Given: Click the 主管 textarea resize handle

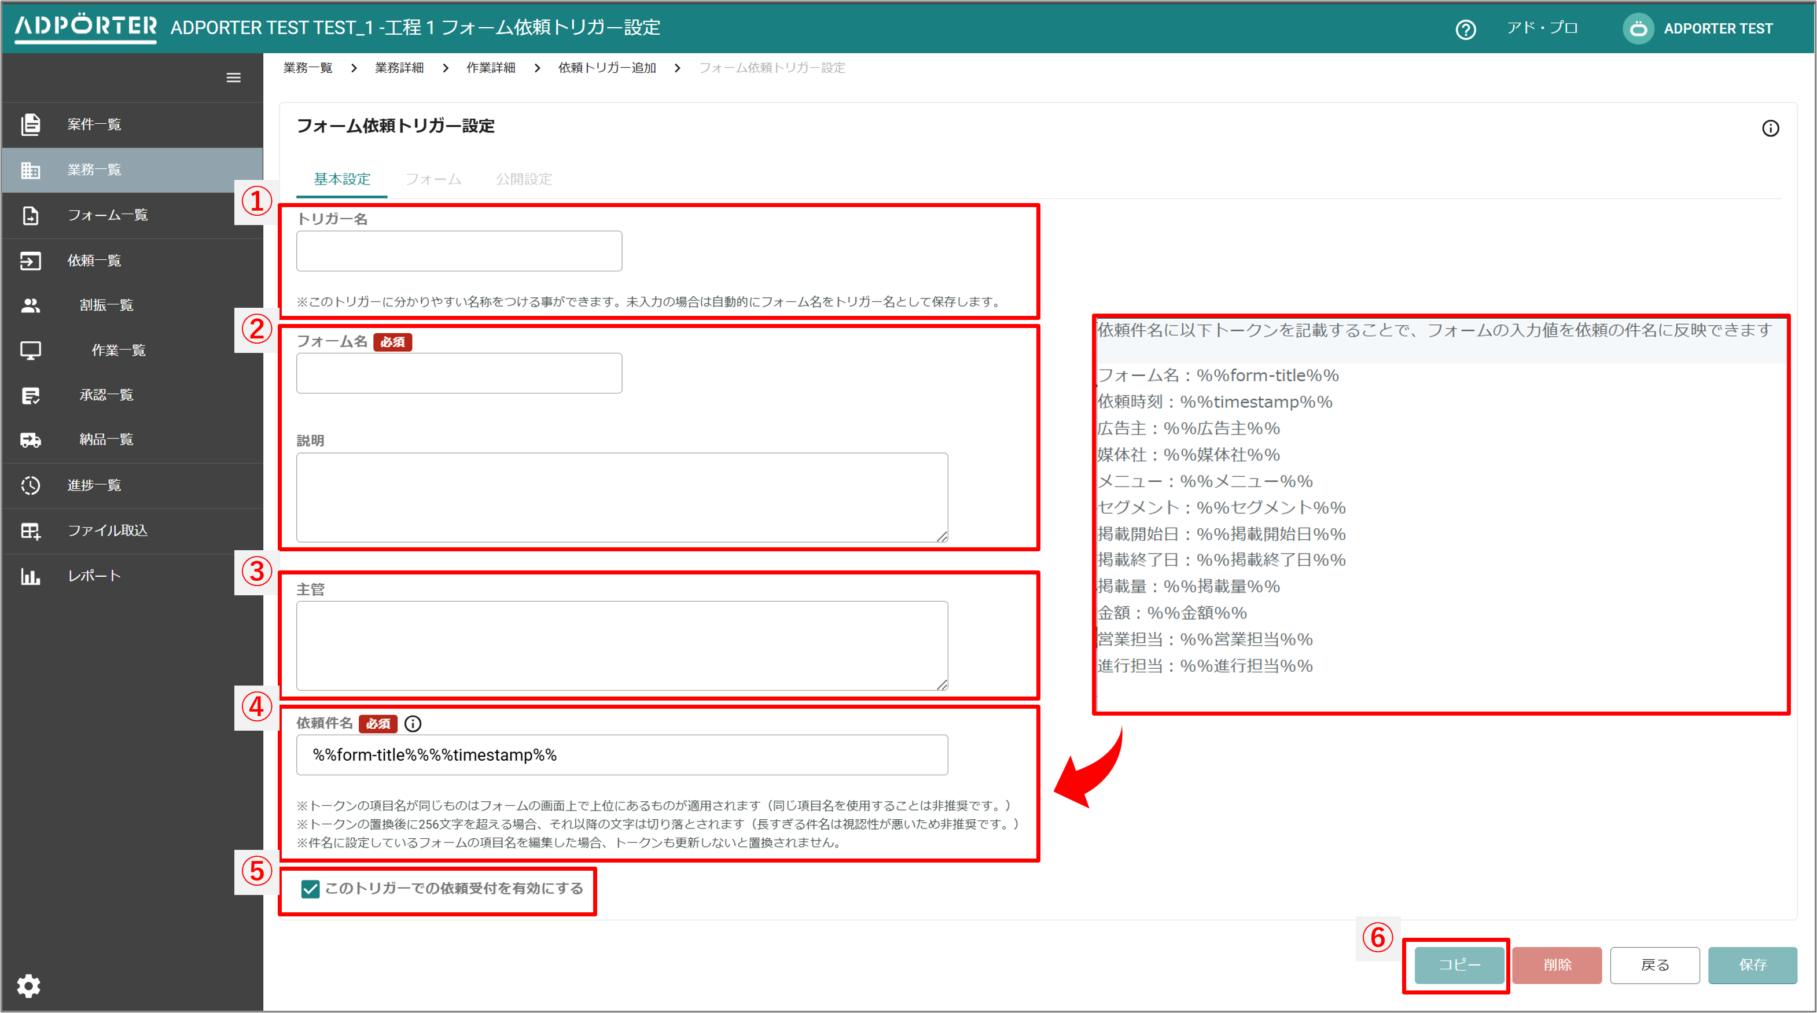Looking at the screenshot, I should [941, 685].
